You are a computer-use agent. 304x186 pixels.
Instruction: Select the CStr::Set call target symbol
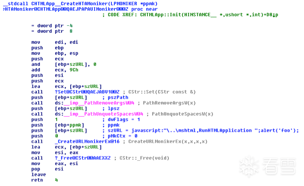(x=87, y=92)
